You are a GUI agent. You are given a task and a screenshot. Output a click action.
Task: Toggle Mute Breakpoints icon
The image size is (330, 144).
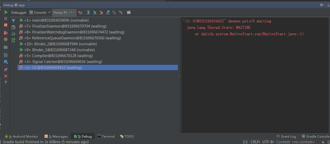6,39
